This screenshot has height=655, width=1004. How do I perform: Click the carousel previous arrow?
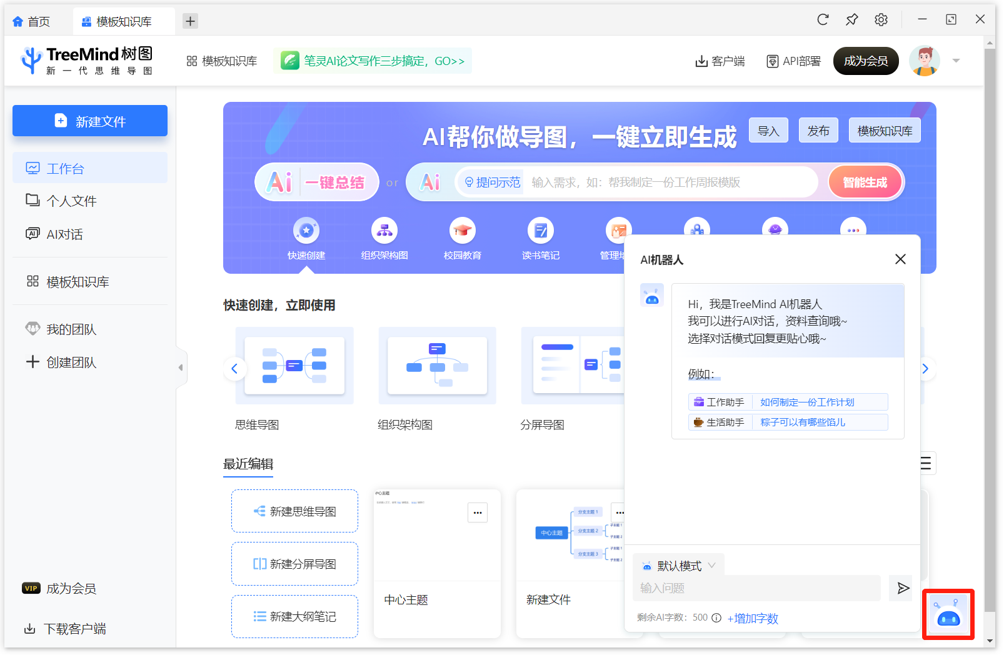(234, 369)
